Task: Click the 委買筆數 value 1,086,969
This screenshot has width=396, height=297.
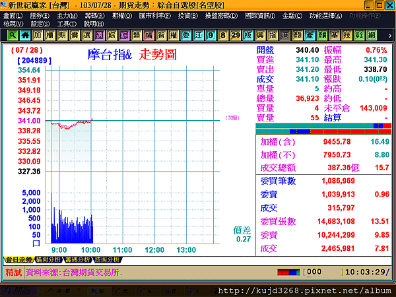Action: tap(338, 181)
